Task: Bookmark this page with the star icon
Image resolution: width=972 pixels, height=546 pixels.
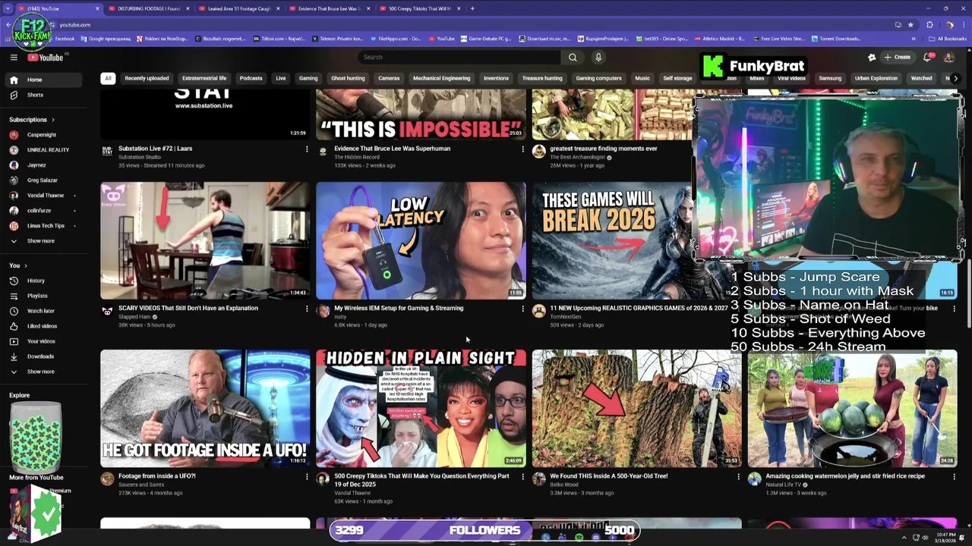Action: [x=910, y=24]
